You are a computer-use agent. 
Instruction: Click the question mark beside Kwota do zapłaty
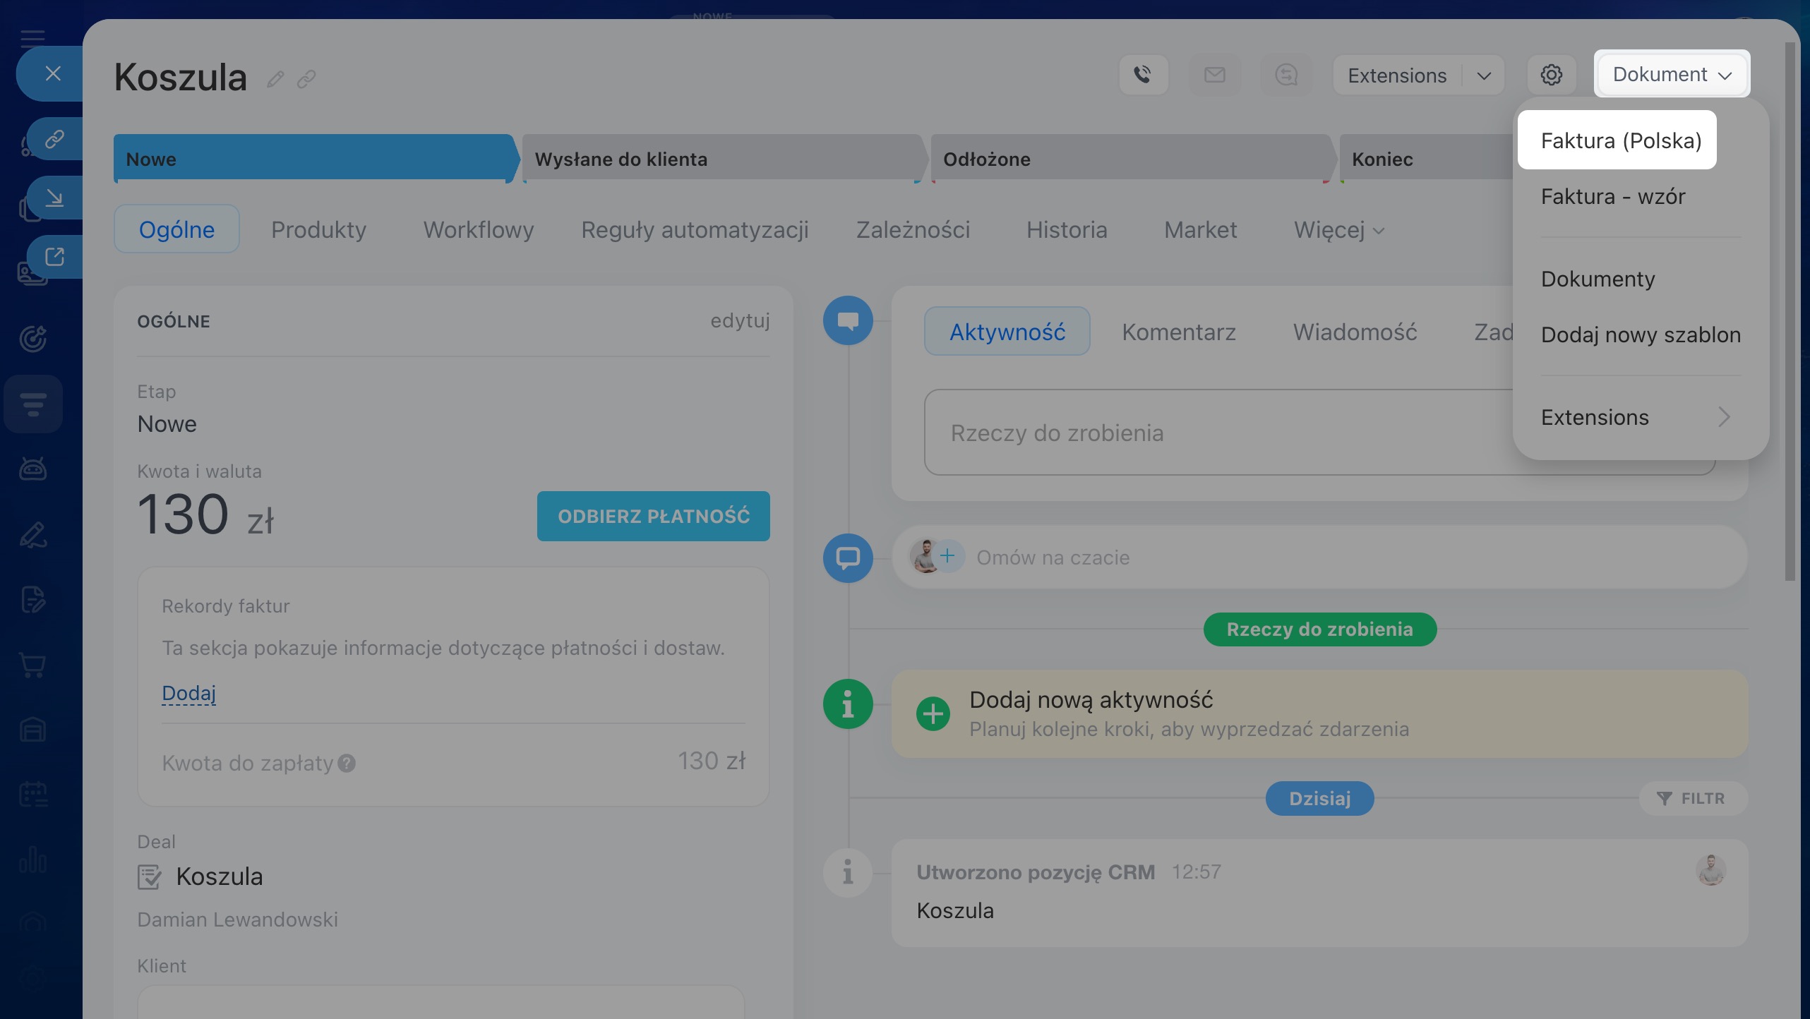pos(347,763)
